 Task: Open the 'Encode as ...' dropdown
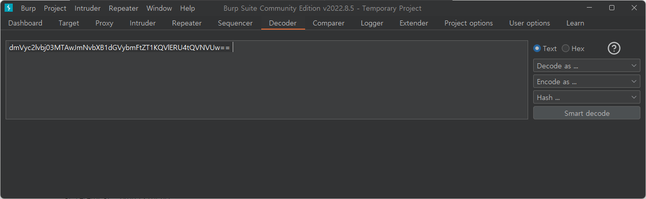[587, 82]
